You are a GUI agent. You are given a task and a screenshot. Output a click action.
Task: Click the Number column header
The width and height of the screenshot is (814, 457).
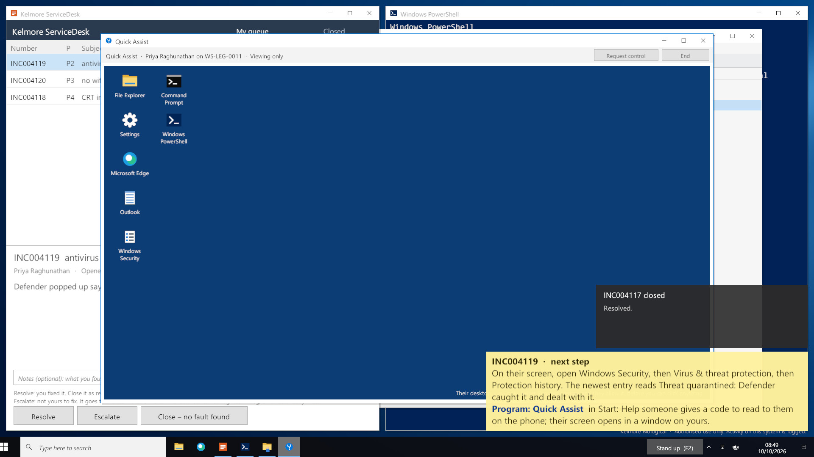click(24, 48)
